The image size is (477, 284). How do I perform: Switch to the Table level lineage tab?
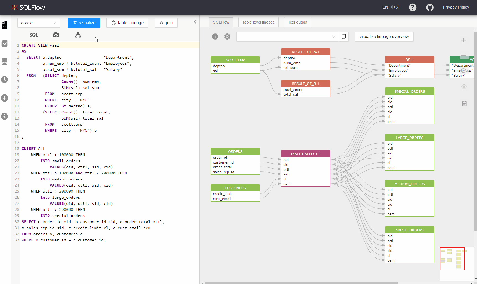pos(258,22)
